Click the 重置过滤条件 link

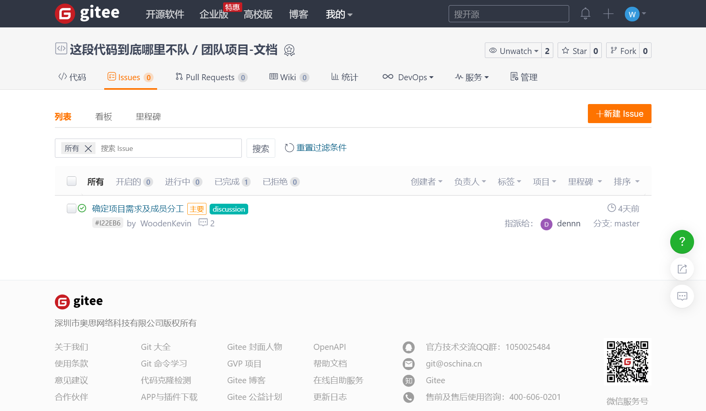pos(321,148)
